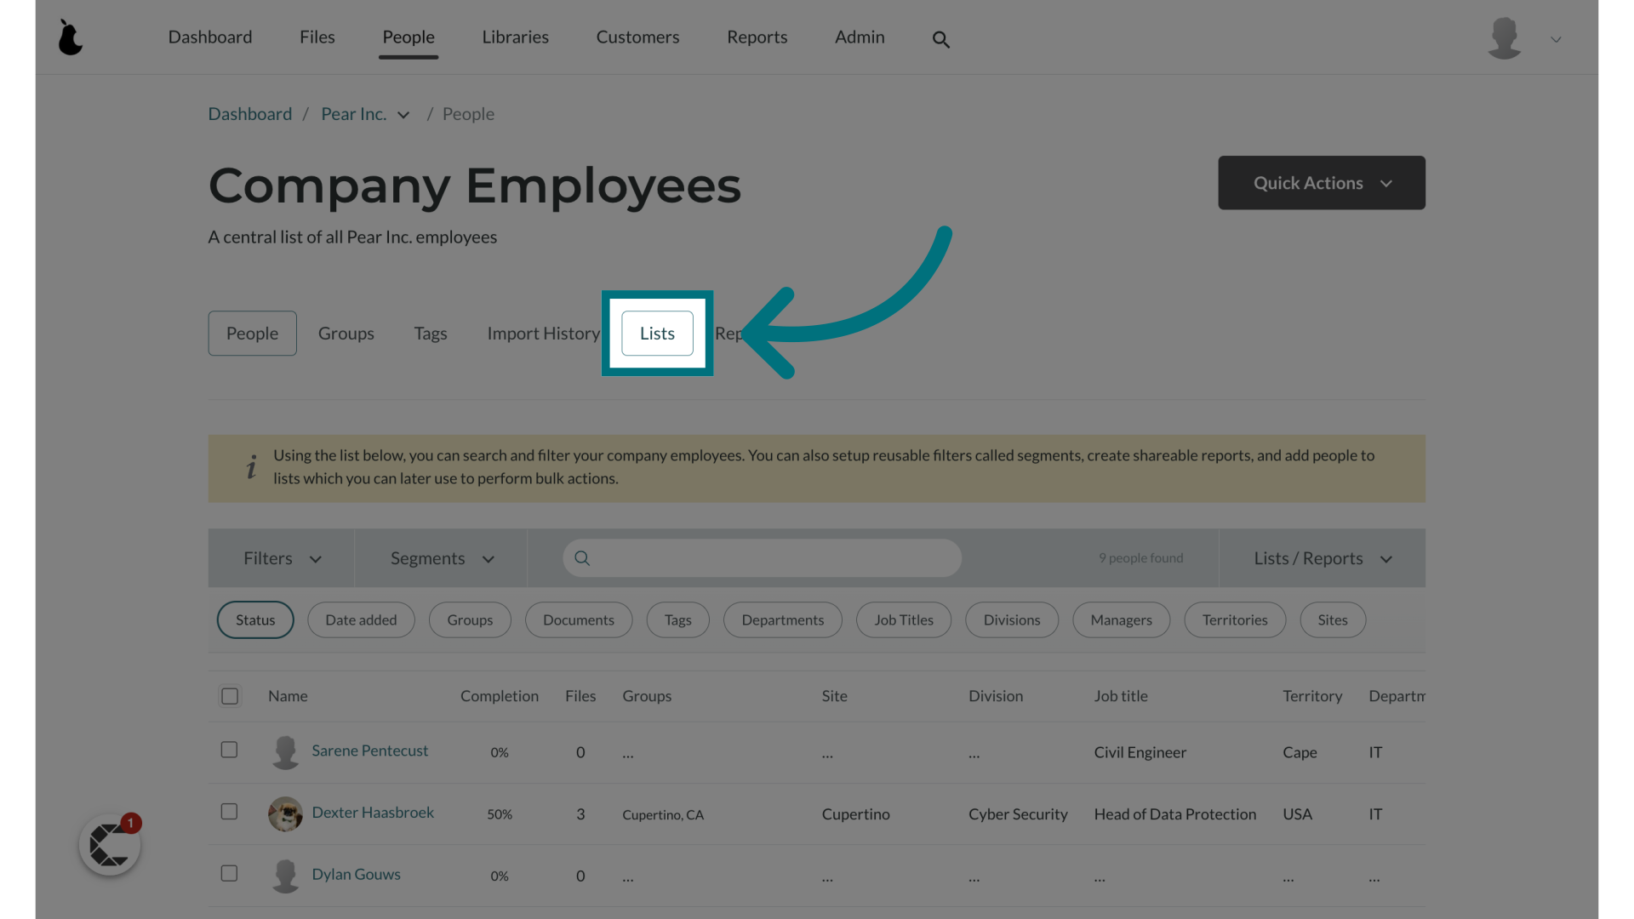Screen dimensions: 1634x919
Task: Open the Reports menu in top navigation
Action: (x=757, y=37)
